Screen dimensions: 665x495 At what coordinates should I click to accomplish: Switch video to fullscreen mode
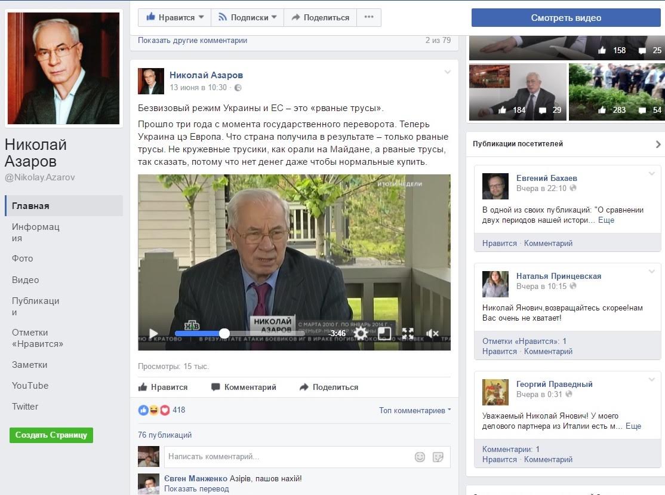(408, 333)
